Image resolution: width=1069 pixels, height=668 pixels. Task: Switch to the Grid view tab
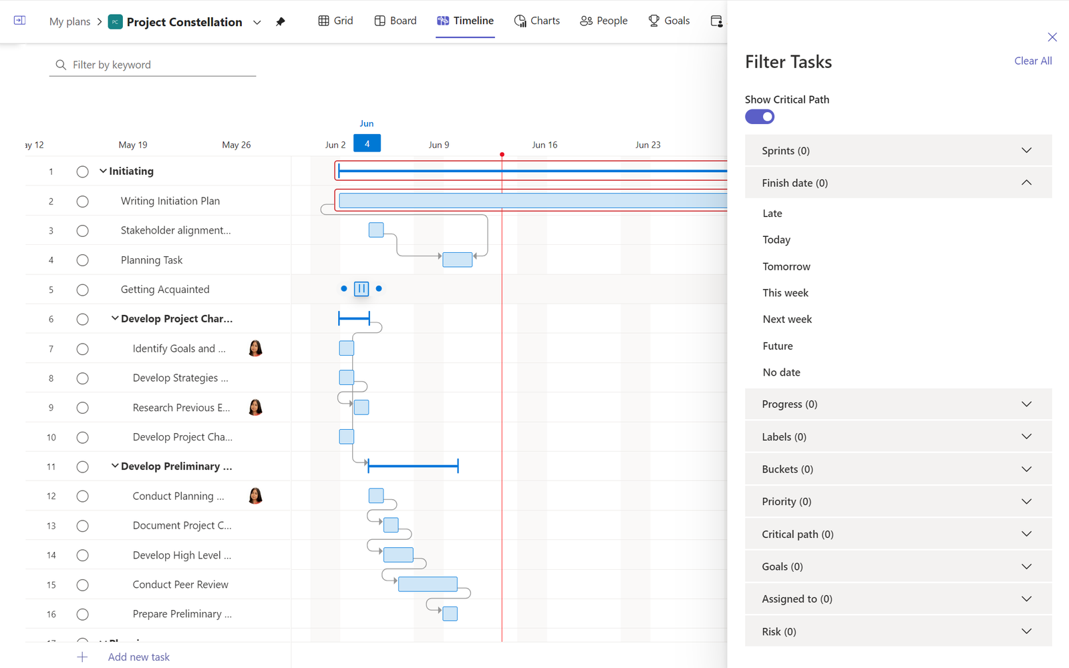click(335, 21)
